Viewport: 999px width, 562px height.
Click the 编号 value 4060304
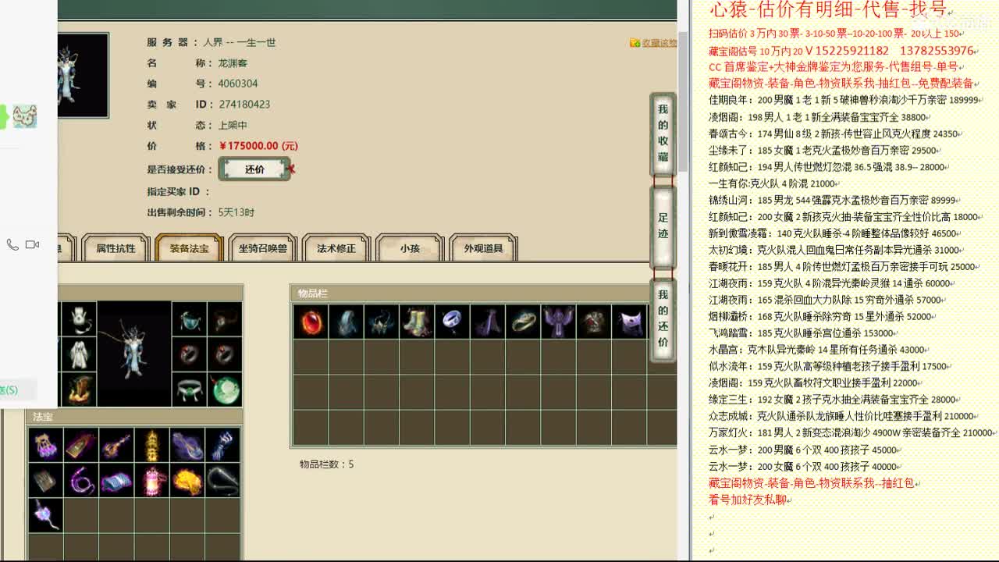coord(238,84)
